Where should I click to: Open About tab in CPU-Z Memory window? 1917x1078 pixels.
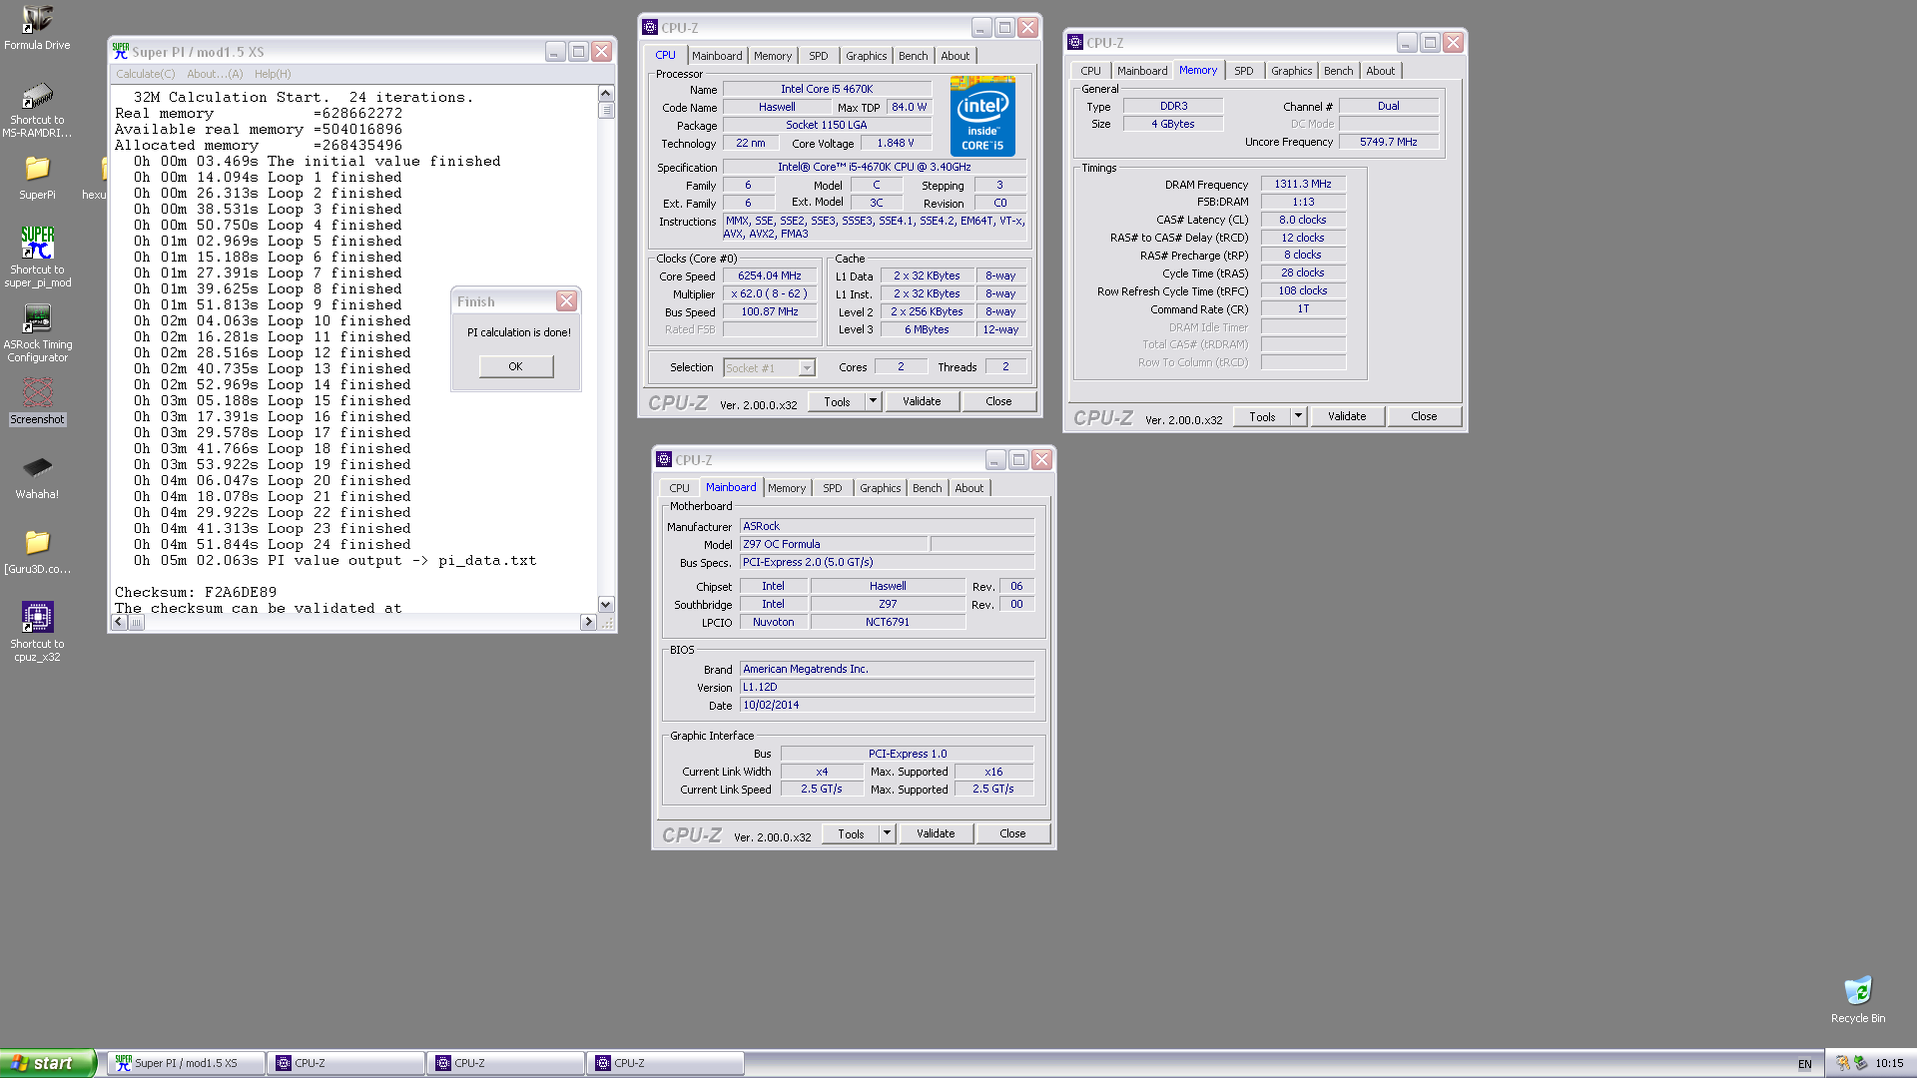pyautogui.click(x=1380, y=71)
